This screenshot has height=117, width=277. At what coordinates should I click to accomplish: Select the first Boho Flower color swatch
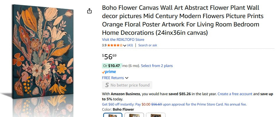tap(112, 115)
